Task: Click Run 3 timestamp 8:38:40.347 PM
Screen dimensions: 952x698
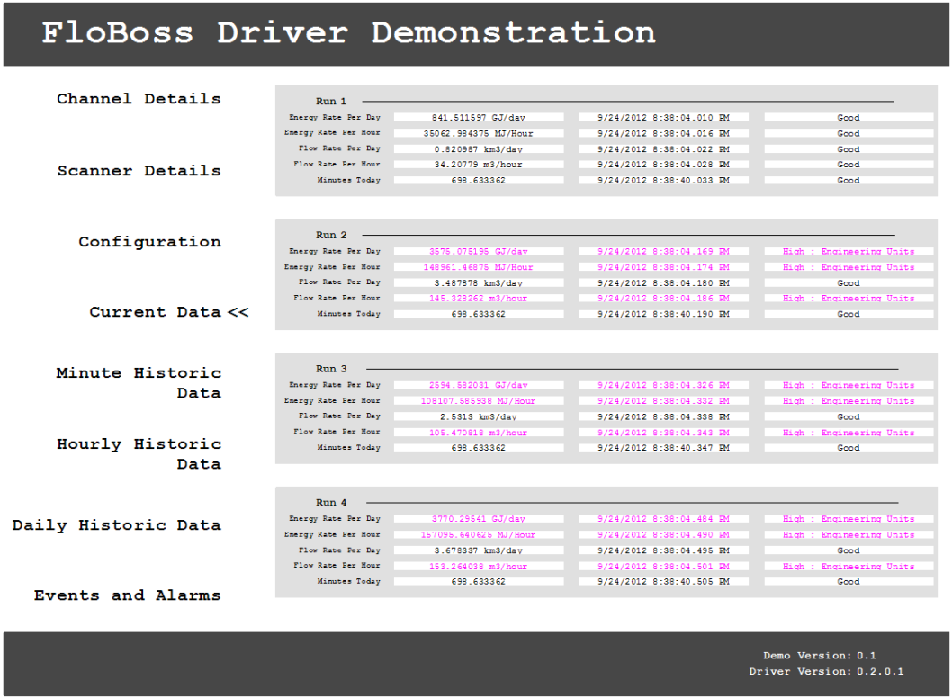Action: pyautogui.click(x=663, y=448)
